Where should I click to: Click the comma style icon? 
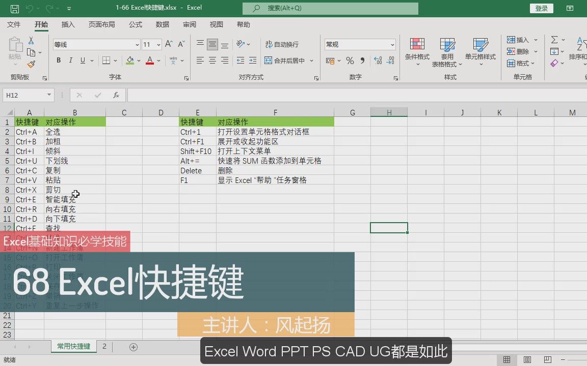point(362,60)
